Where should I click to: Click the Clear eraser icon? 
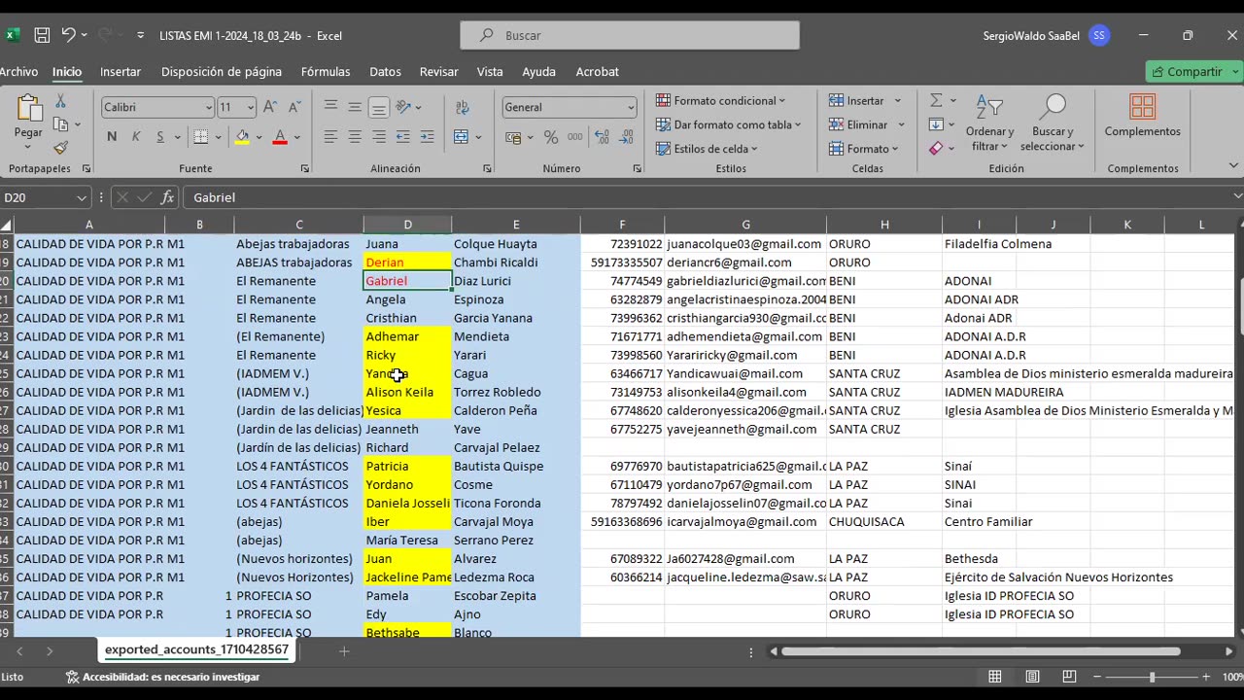(936, 149)
